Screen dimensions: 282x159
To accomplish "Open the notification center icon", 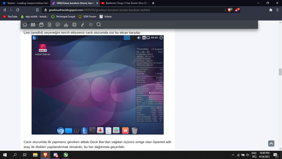I will coord(275,155).
